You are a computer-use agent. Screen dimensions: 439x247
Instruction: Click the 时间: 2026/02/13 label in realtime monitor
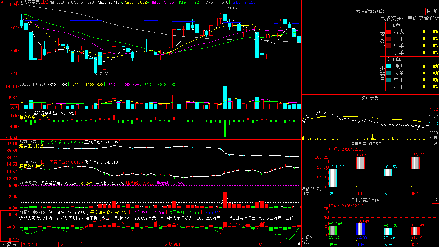[346, 149]
